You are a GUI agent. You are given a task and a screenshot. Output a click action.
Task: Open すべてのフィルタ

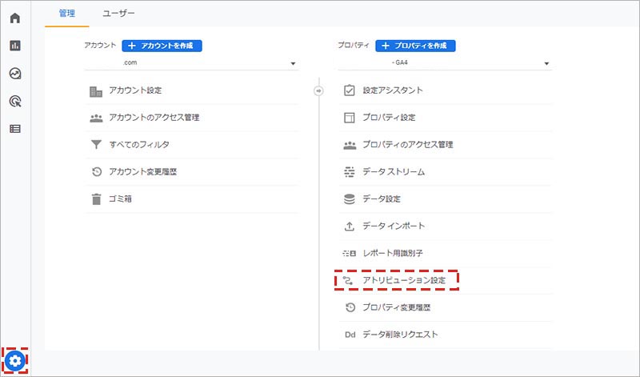[x=139, y=144]
